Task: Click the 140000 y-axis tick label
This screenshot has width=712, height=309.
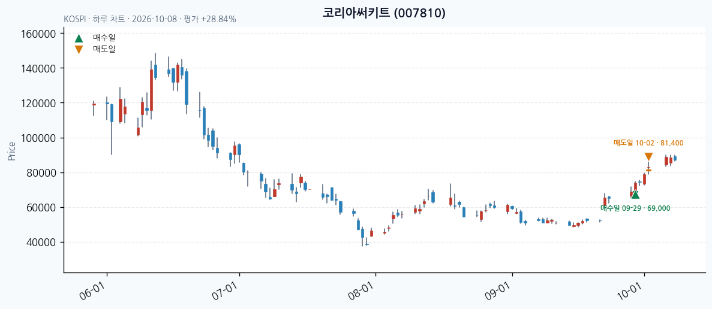Action: (x=39, y=68)
